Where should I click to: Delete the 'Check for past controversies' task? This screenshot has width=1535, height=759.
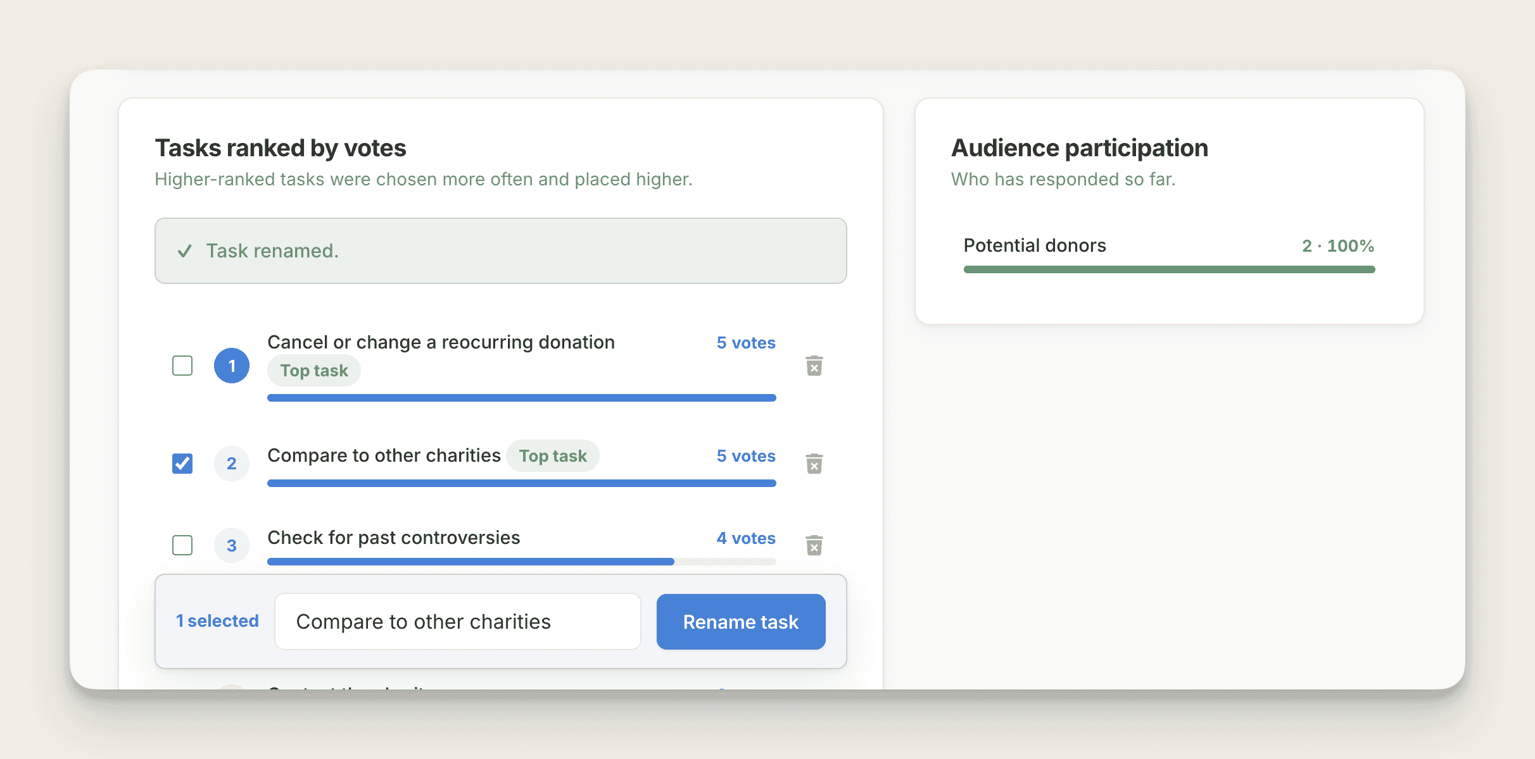coord(814,545)
